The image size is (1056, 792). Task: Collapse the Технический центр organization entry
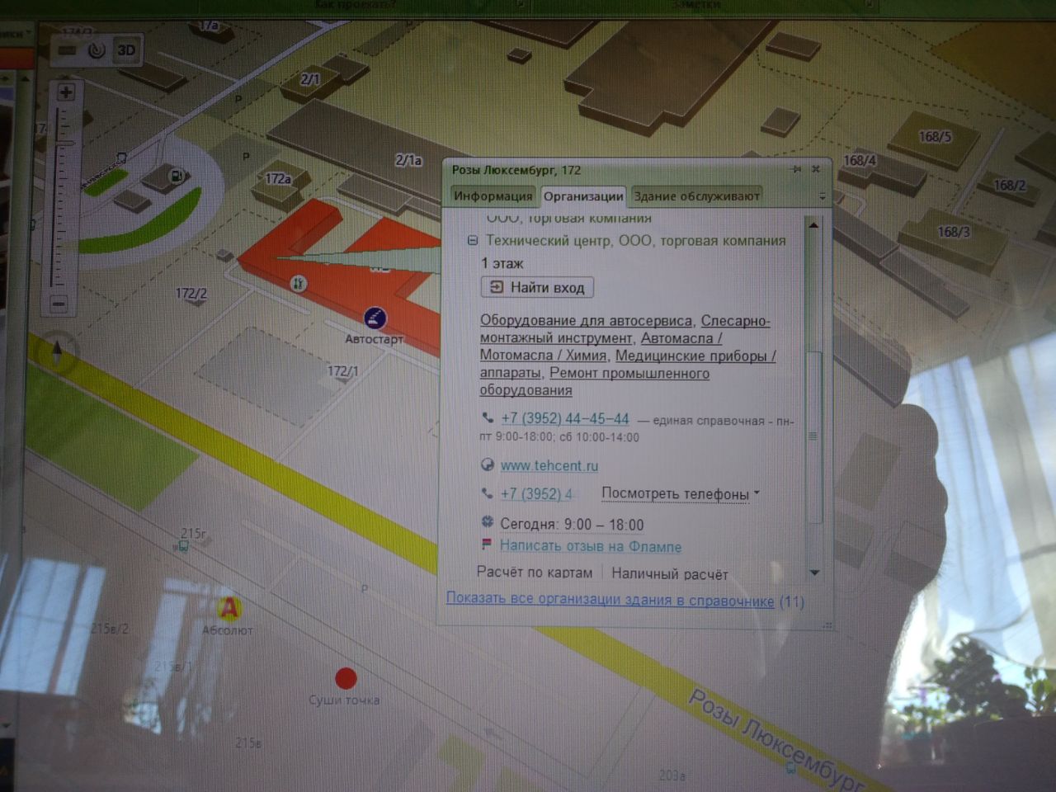(x=472, y=241)
